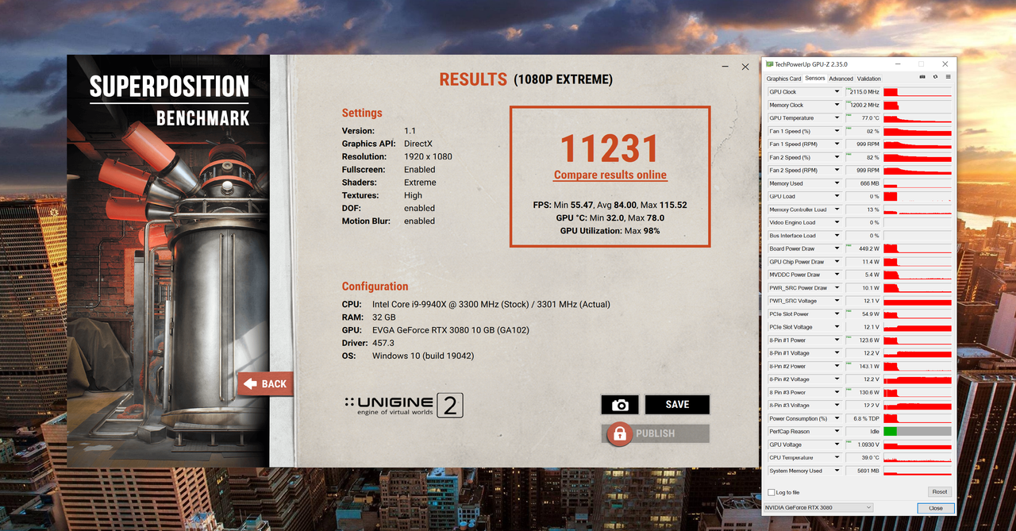The image size is (1016, 531).
Task: Open the Compare results online link
Action: pos(610,175)
